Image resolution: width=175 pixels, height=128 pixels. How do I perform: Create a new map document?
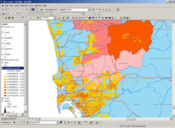click(x=3, y=18)
